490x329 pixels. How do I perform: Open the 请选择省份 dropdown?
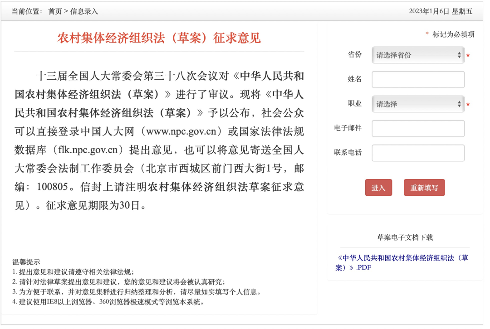[417, 55]
